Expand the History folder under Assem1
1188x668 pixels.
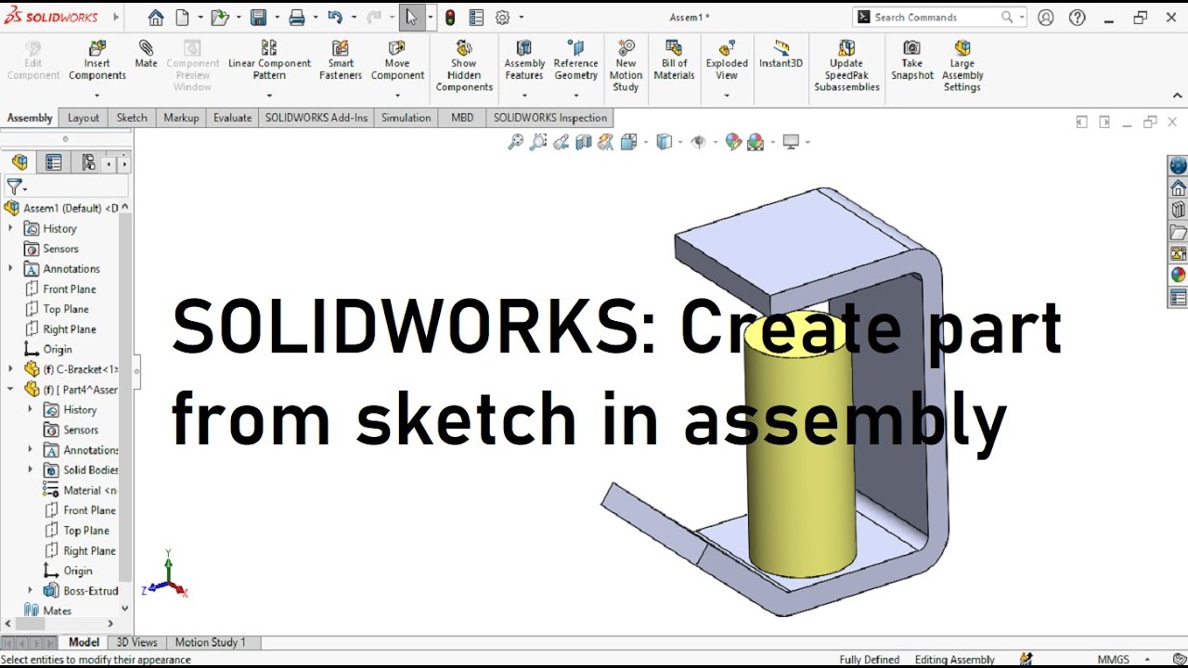11,228
